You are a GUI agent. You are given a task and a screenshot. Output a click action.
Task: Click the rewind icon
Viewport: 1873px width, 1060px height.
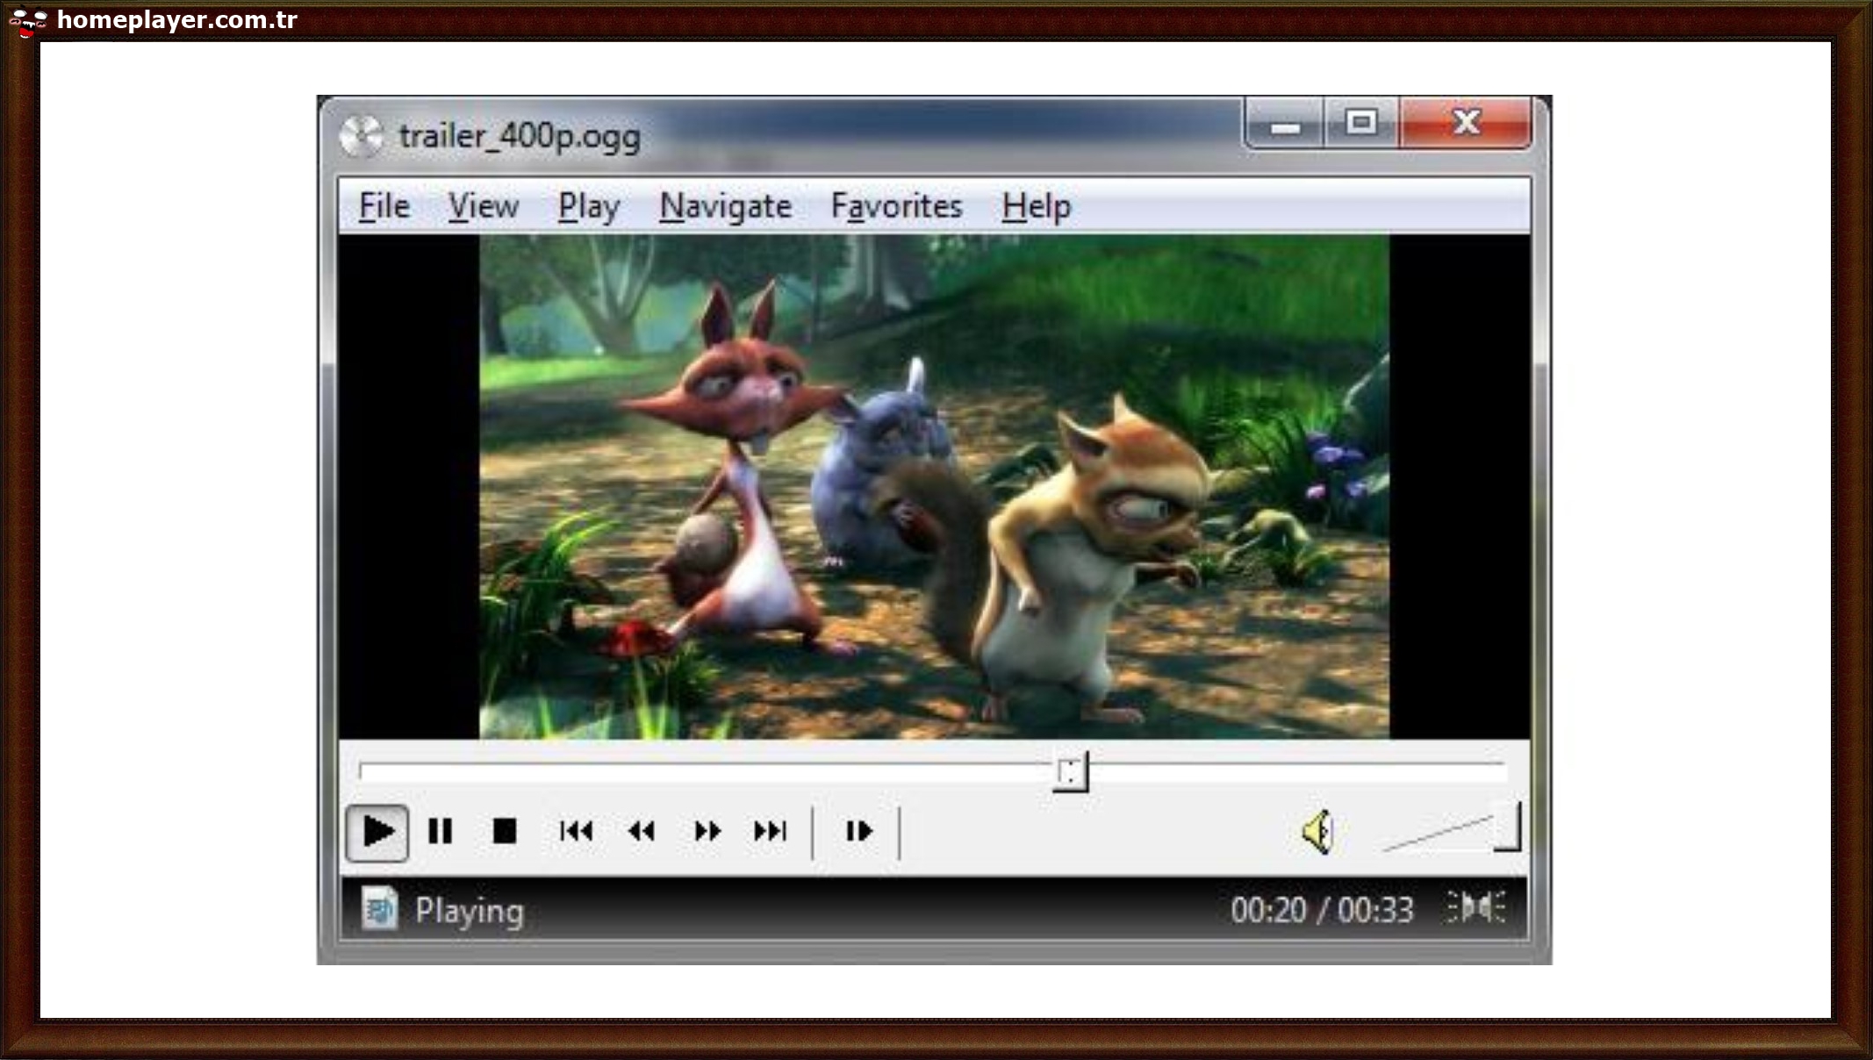click(642, 832)
